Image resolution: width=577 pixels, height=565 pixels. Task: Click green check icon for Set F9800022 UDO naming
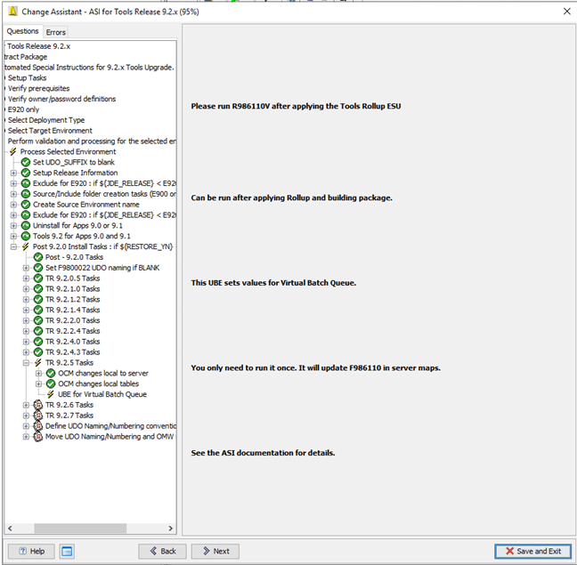[x=38, y=268]
